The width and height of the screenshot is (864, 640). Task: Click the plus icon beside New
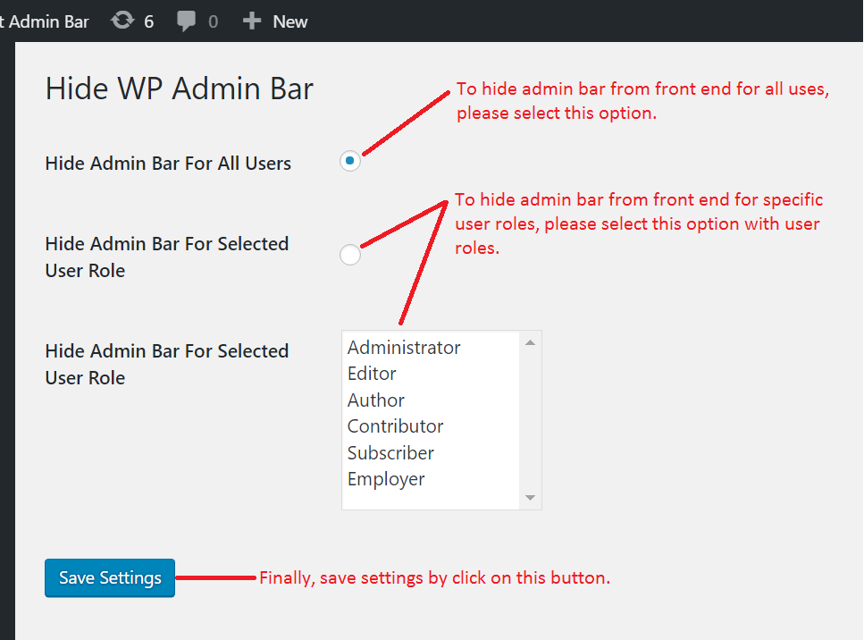click(252, 21)
